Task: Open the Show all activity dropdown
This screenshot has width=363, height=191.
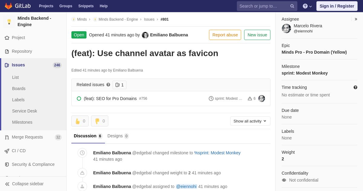Action: pyautogui.click(x=250, y=121)
